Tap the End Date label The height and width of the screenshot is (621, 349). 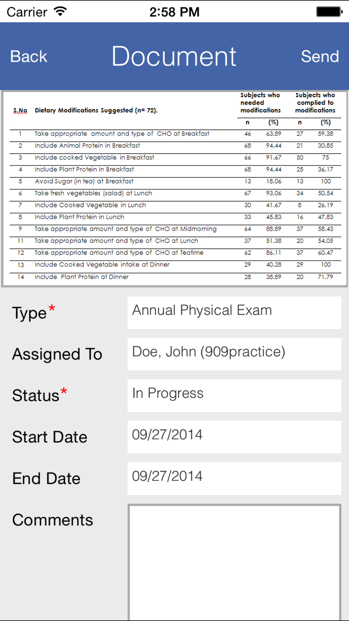46,478
